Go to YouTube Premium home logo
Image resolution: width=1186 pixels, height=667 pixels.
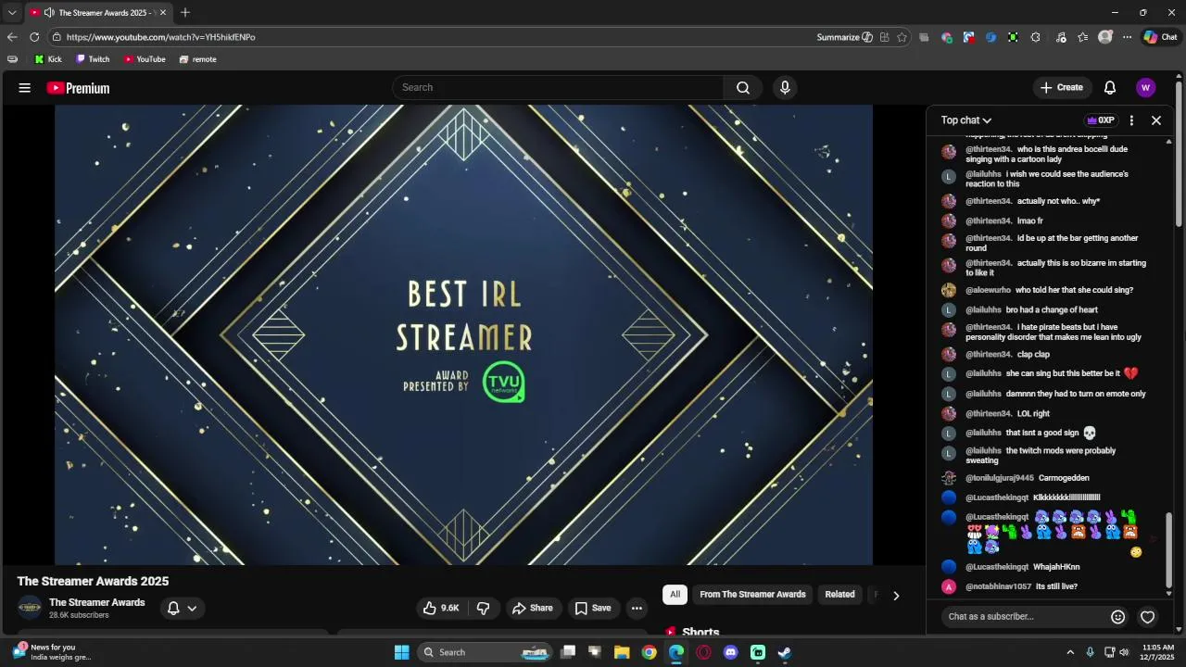78,88
